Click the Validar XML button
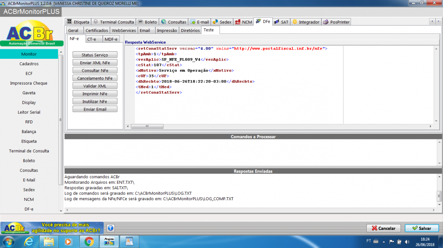The width and height of the screenshot is (443, 248). tap(95, 86)
